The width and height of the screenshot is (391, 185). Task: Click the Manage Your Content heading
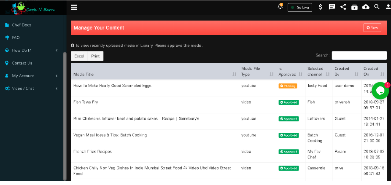coord(99,28)
